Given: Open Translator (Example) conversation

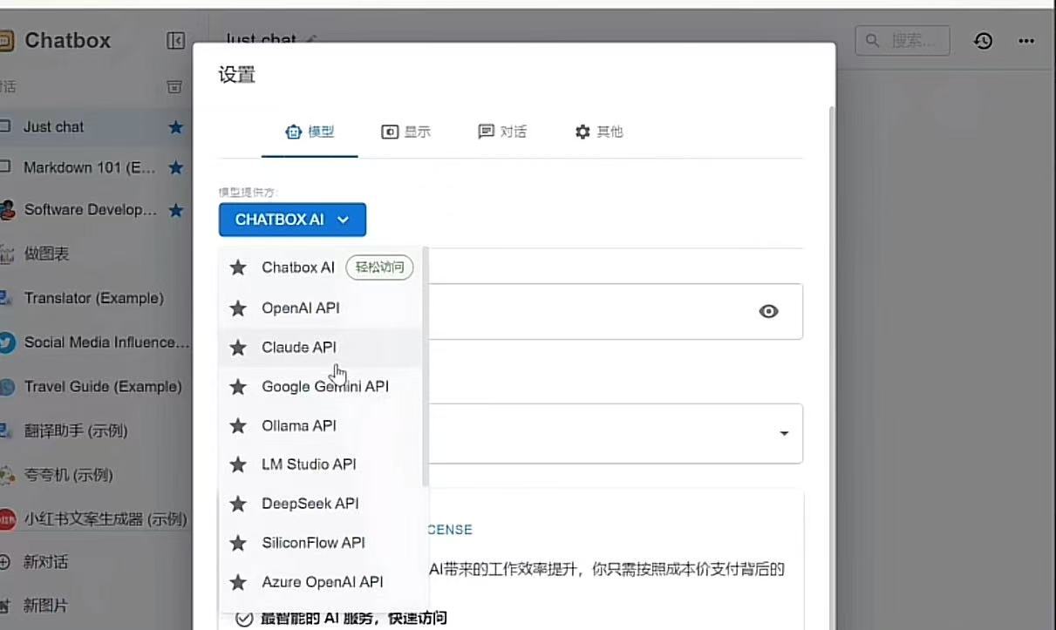Looking at the screenshot, I should point(94,298).
